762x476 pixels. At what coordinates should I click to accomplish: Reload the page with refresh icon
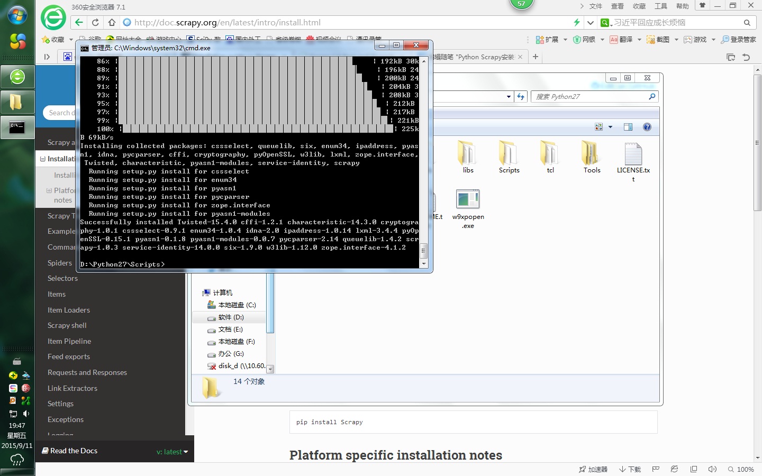95,22
